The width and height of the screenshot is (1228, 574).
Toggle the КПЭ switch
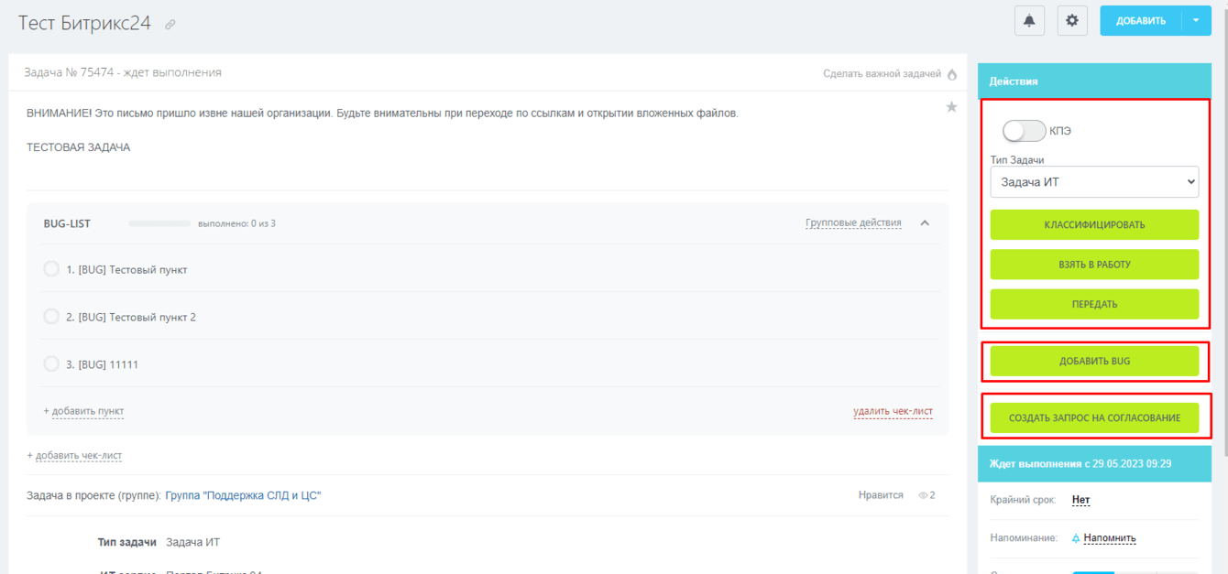click(x=1024, y=131)
